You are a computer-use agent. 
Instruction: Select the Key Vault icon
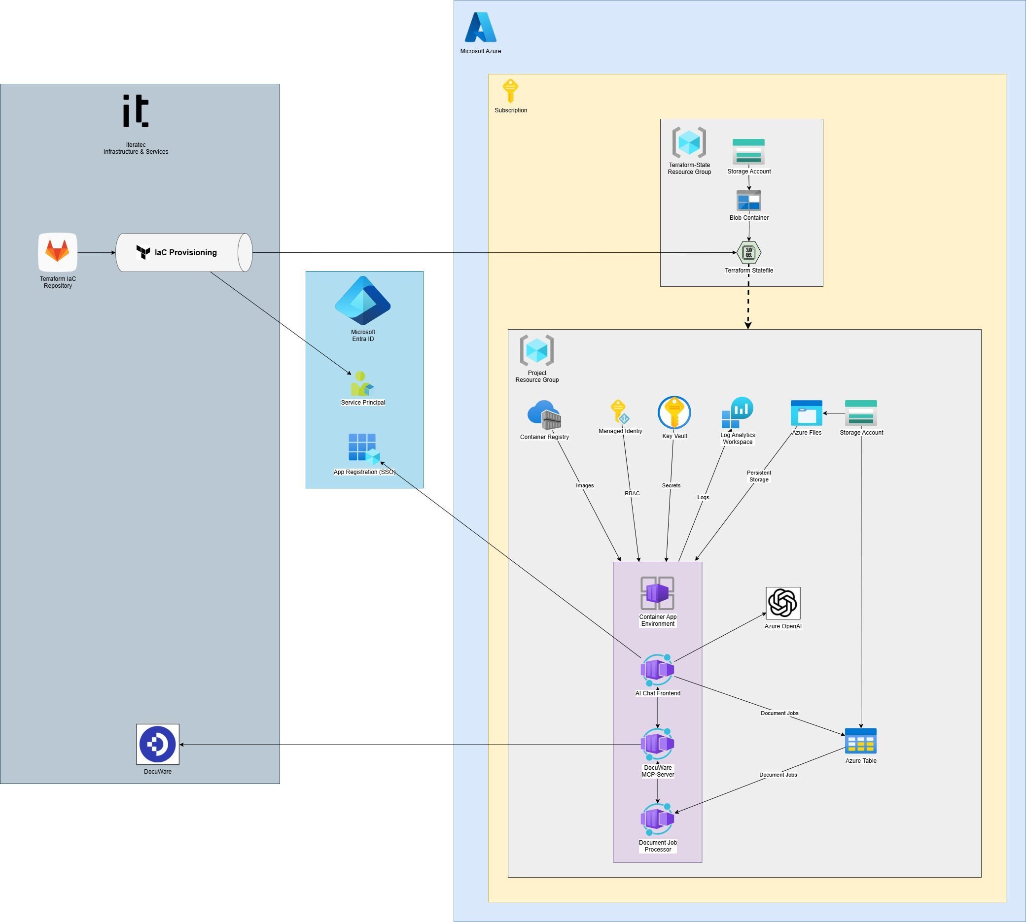674,413
